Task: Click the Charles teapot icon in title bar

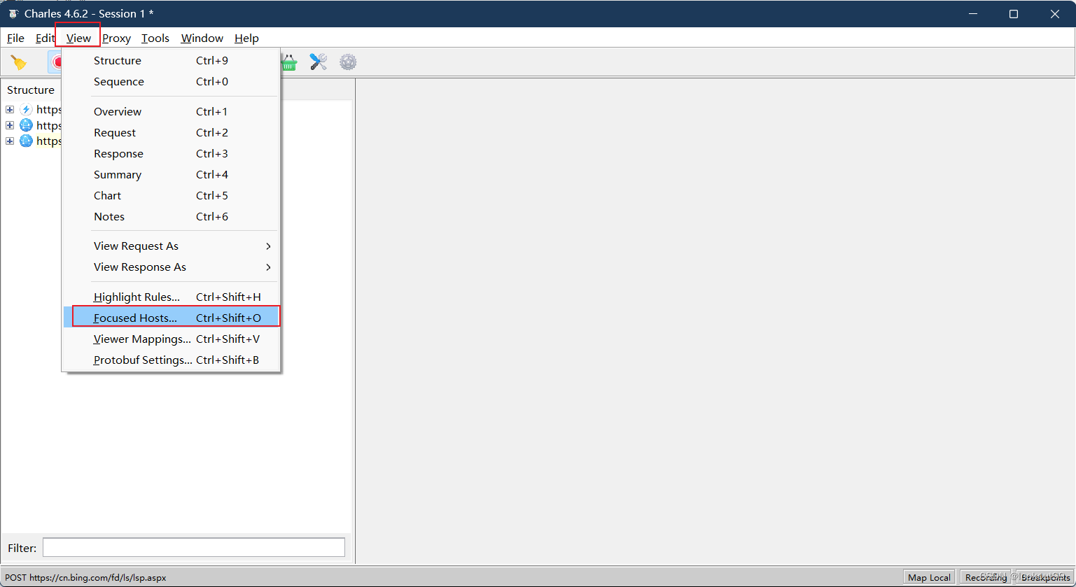Action: pos(13,14)
